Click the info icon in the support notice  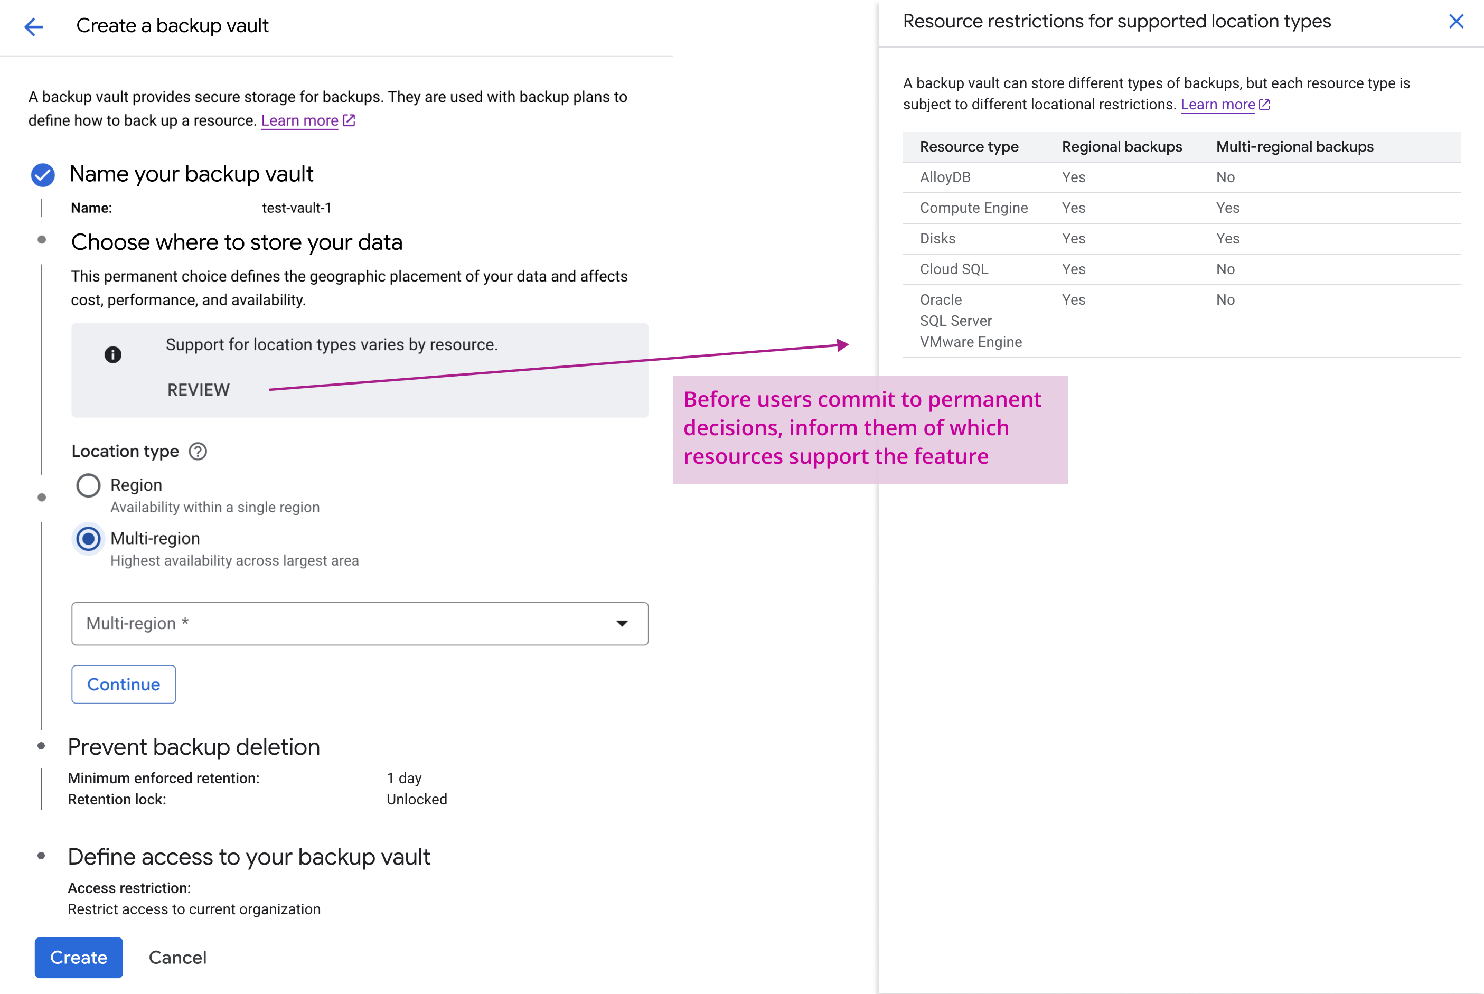(x=113, y=354)
